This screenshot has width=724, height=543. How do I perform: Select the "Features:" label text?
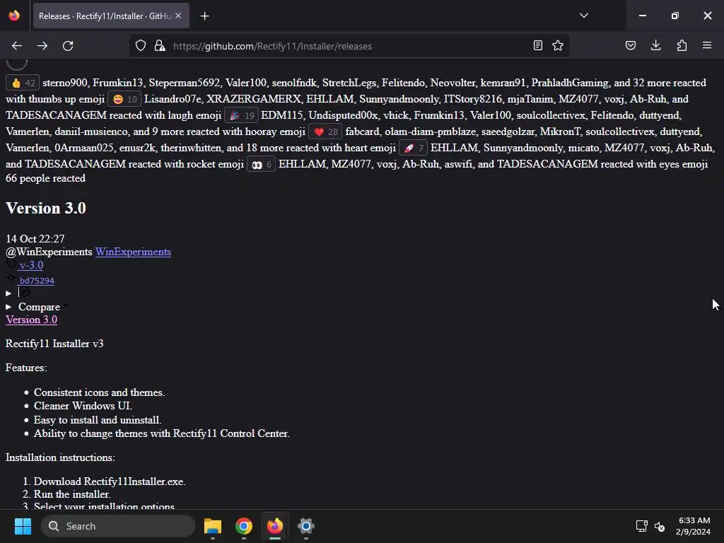point(26,368)
